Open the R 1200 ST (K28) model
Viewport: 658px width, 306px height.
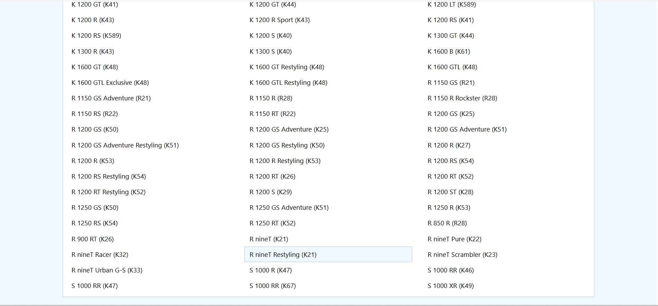450,192
